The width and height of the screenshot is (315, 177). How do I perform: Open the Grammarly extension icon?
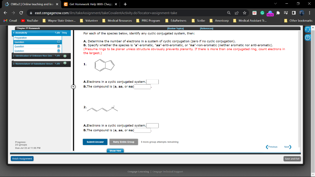[262, 13]
